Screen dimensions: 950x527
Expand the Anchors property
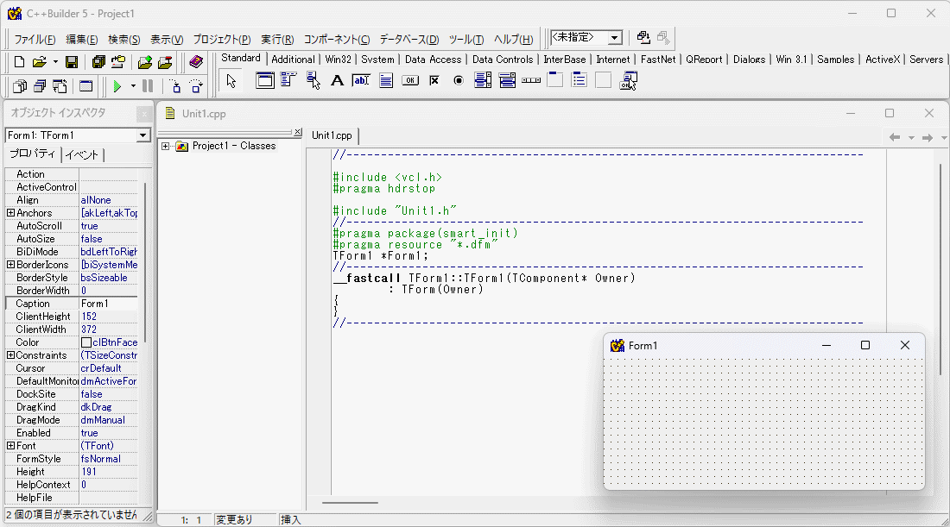[10, 213]
